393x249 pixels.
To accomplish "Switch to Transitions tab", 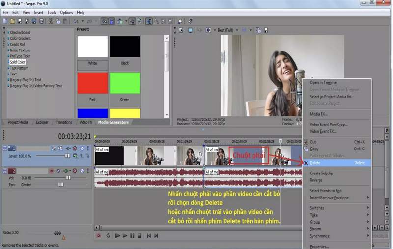I will [x=64, y=122].
